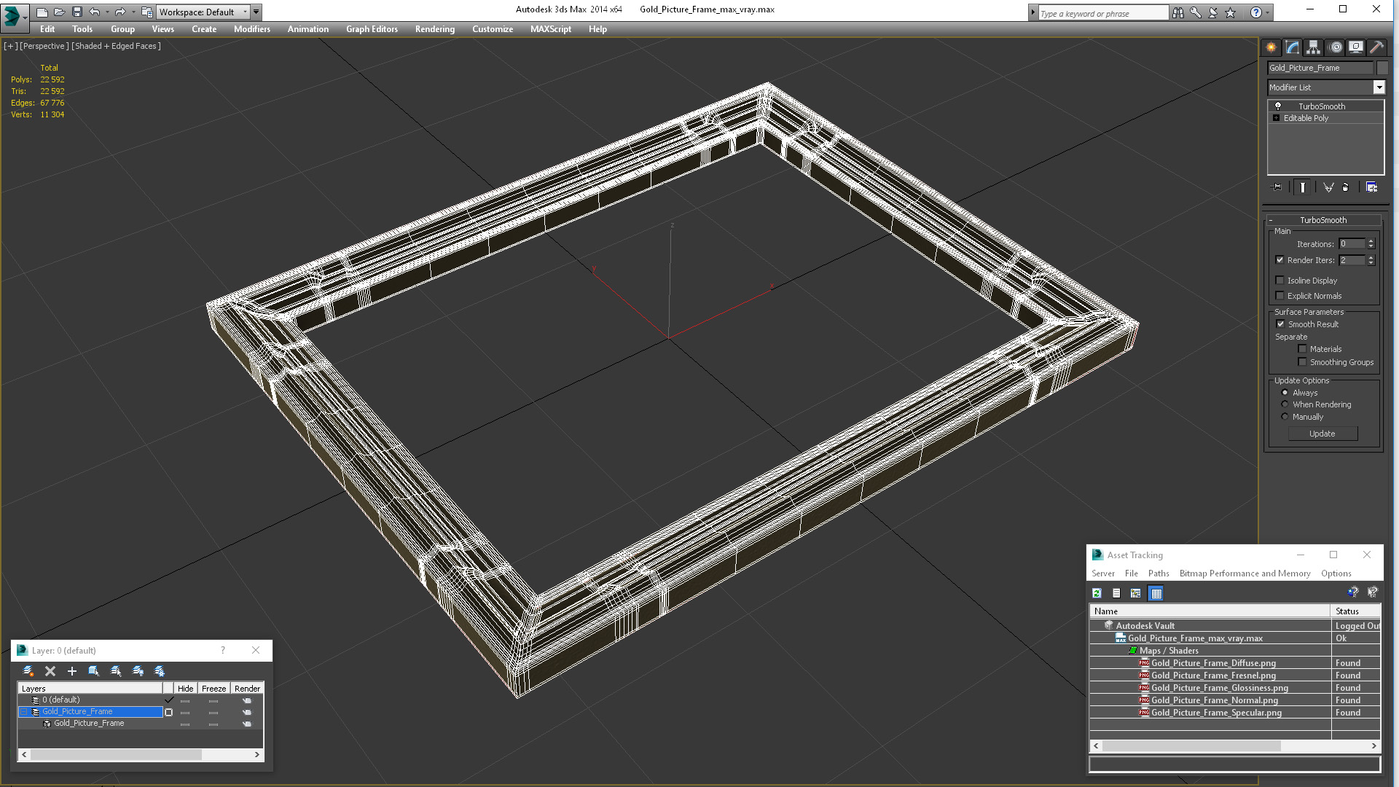Click Add Selected Objects to Layer plus icon
The image size is (1399, 787).
point(71,671)
